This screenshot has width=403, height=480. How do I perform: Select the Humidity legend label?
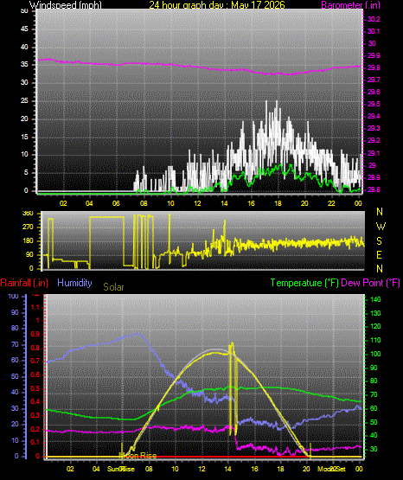(x=74, y=283)
